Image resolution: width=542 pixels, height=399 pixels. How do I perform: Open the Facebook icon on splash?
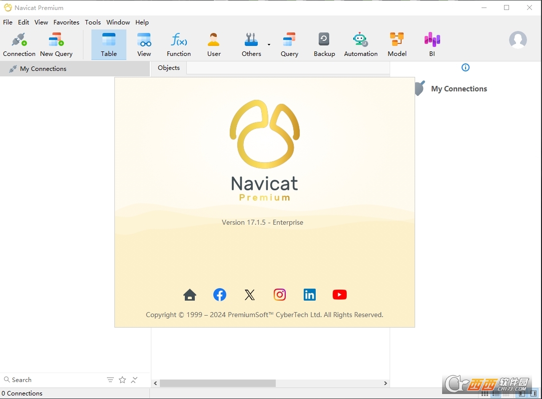tap(220, 295)
